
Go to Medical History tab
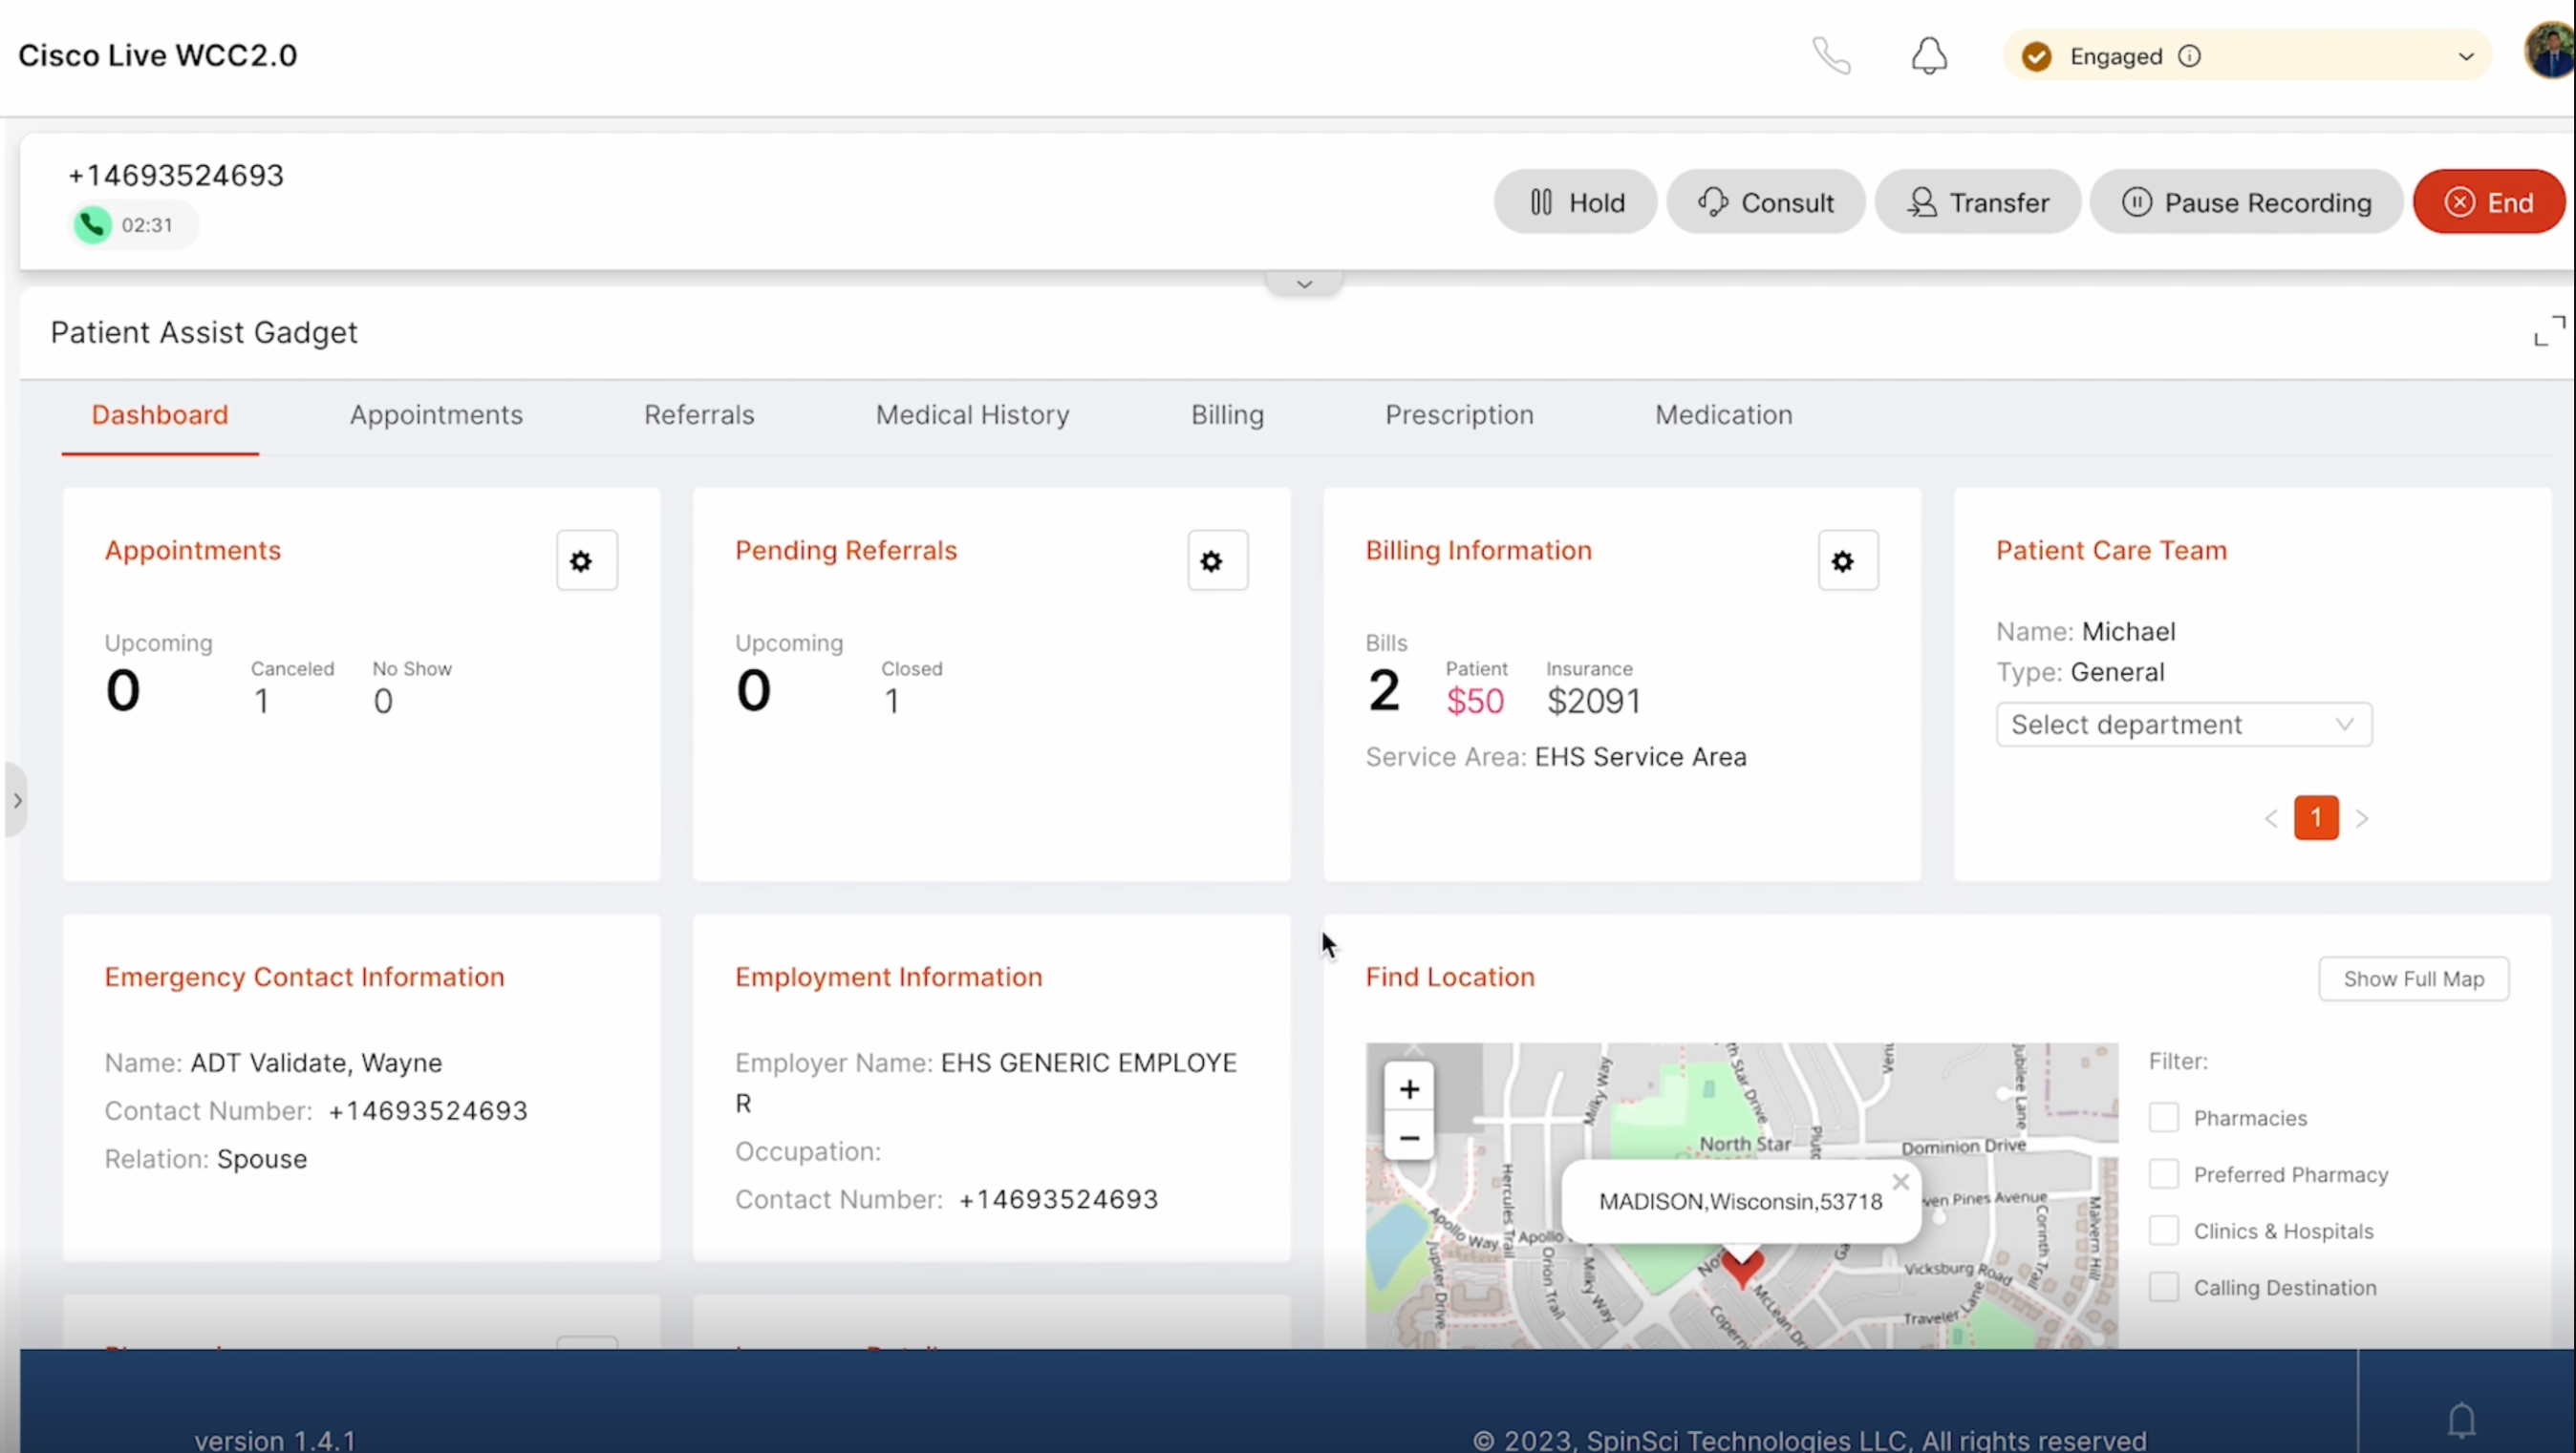[972, 414]
